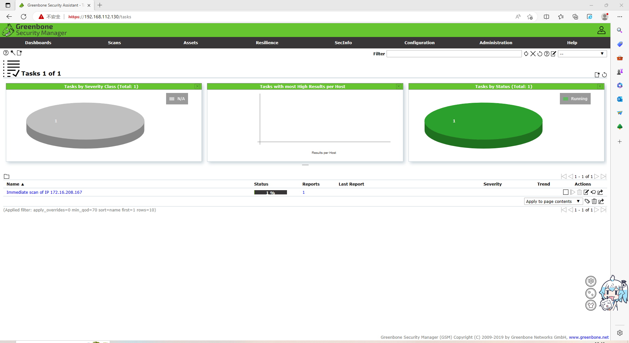The height and width of the screenshot is (343, 629).
Task: Sort tasks by the Status column header
Action: tap(261, 184)
